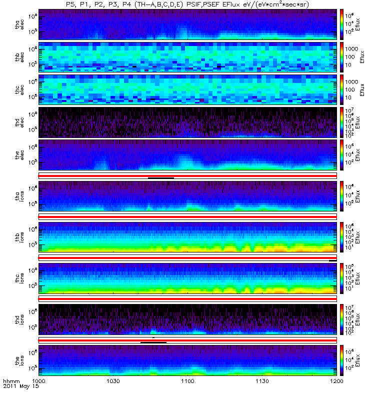Click the color bar beside 'the ions' panel
375x400 pixels.
tap(341, 360)
